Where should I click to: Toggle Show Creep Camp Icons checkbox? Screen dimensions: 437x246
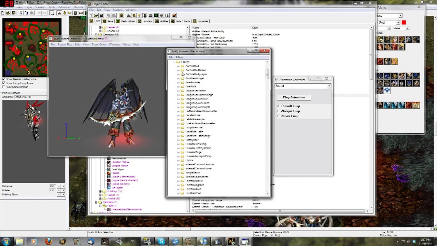pos(4,83)
